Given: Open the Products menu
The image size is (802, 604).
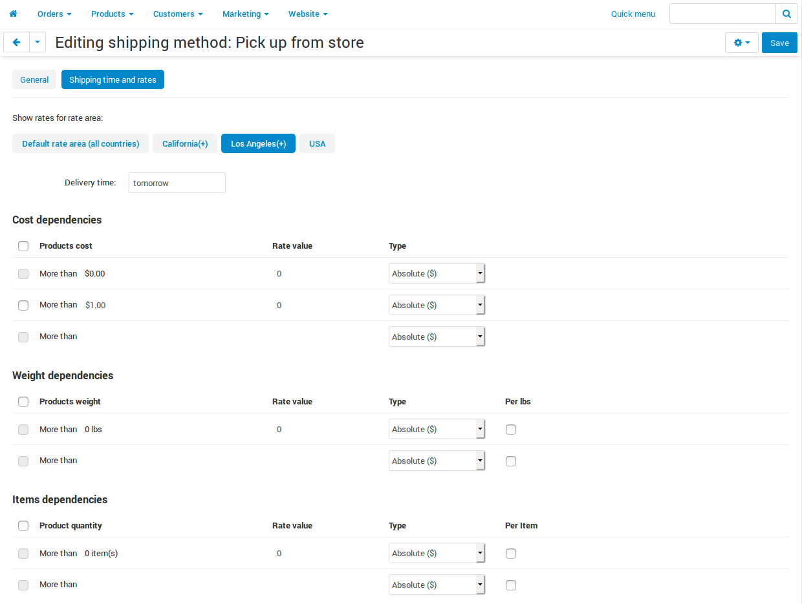Looking at the screenshot, I should click(x=113, y=14).
